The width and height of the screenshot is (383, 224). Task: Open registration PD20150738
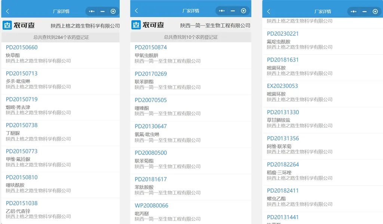click(22, 125)
